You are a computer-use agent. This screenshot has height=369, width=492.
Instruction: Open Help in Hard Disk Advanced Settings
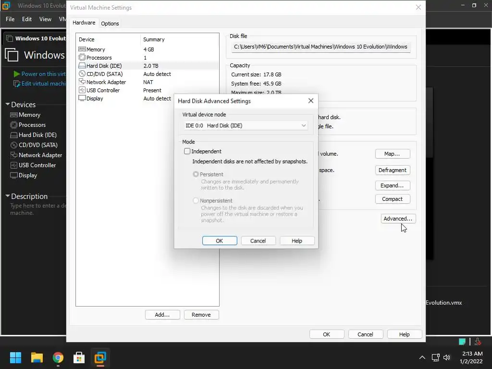[297, 241]
